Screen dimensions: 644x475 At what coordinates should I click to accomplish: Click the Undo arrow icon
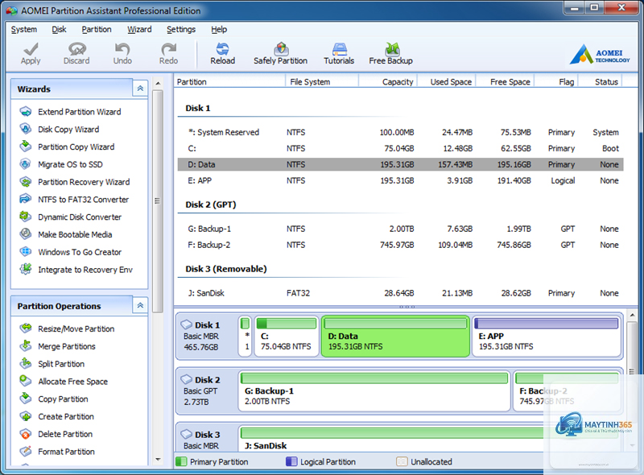coord(122,49)
